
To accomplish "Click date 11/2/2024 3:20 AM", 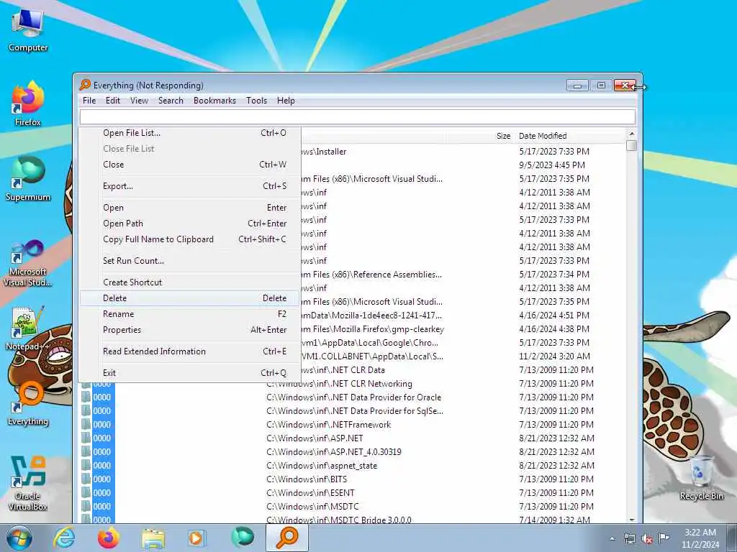I will coord(554,356).
